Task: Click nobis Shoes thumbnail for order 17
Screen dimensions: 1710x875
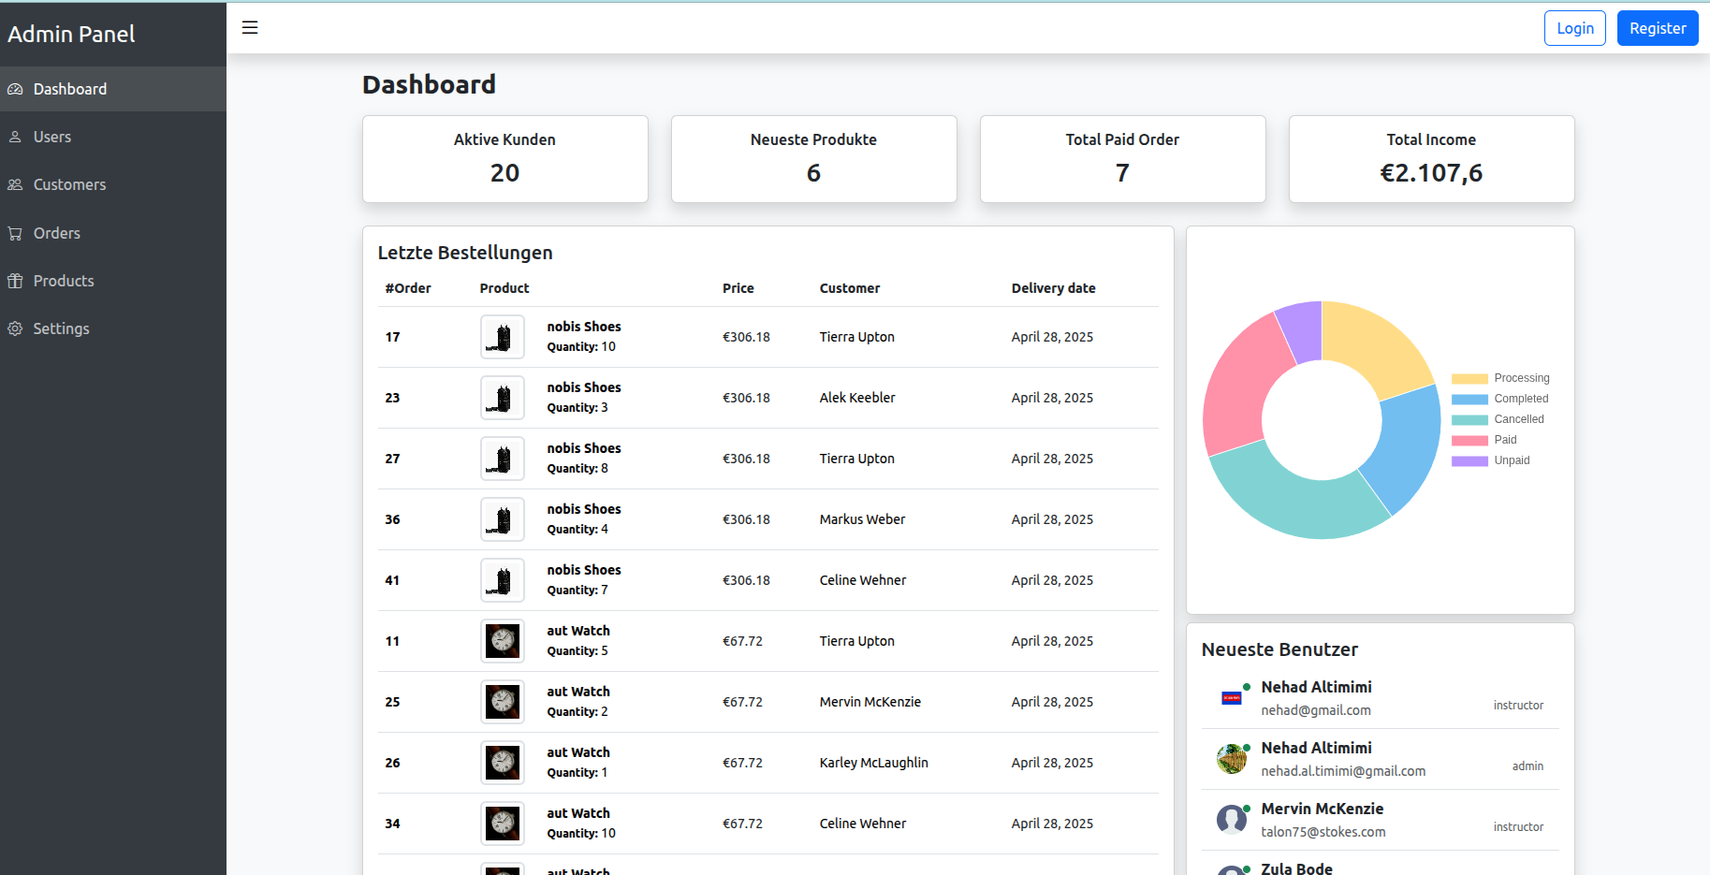Action: tap(503, 337)
